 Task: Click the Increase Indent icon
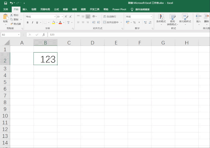(99, 22)
